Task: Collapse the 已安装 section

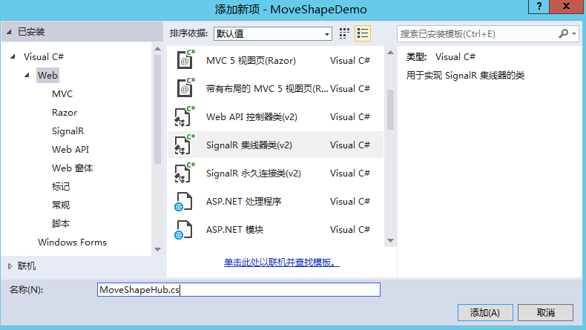Action: (9, 32)
